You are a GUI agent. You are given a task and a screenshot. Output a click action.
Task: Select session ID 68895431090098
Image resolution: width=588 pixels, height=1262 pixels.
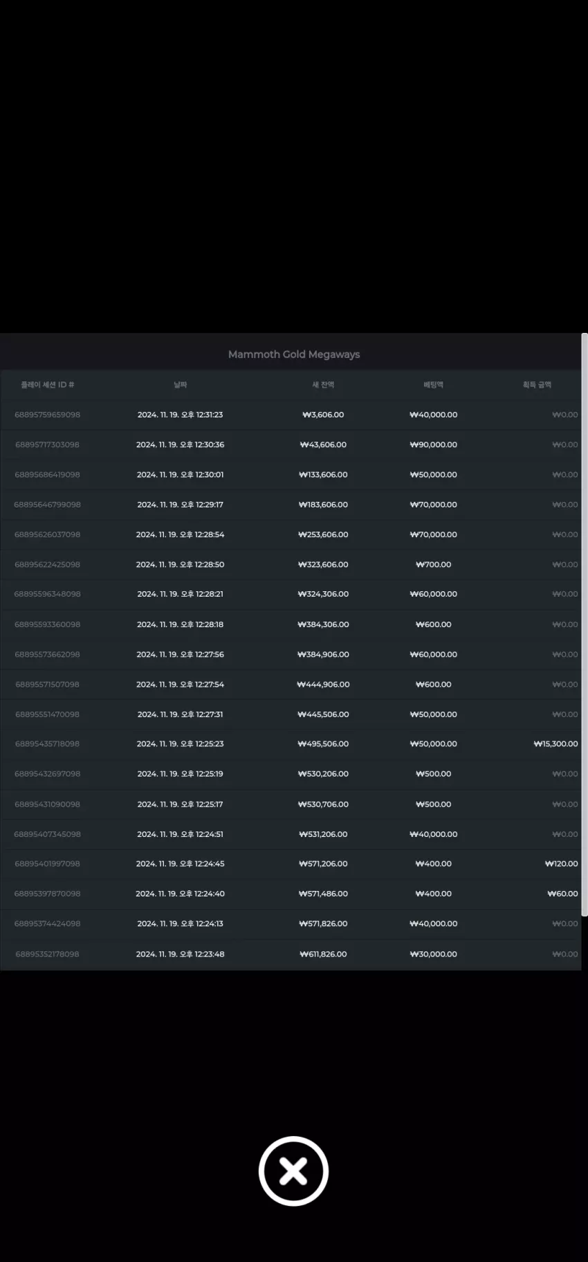[47, 804]
